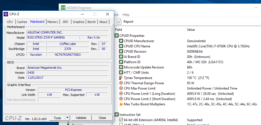
Task: Click the Nuvoton LPCIO field
Action: pos(36,55)
